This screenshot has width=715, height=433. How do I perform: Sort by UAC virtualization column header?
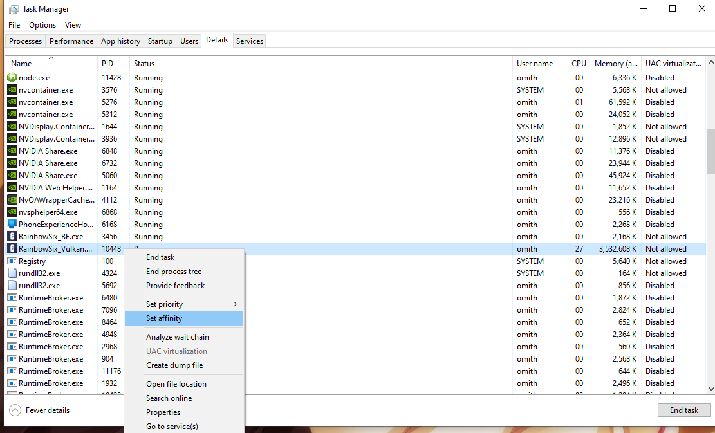pos(674,63)
